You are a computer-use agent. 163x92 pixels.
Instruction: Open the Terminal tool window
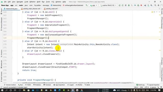coord(47,85)
